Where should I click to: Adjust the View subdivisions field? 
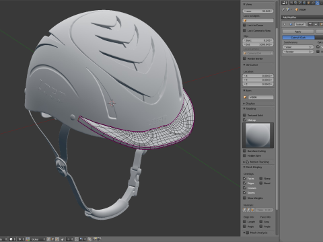[298, 47]
